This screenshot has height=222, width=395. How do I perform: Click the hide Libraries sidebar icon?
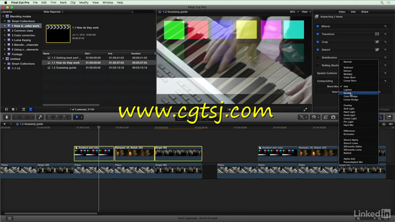pos(6,109)
